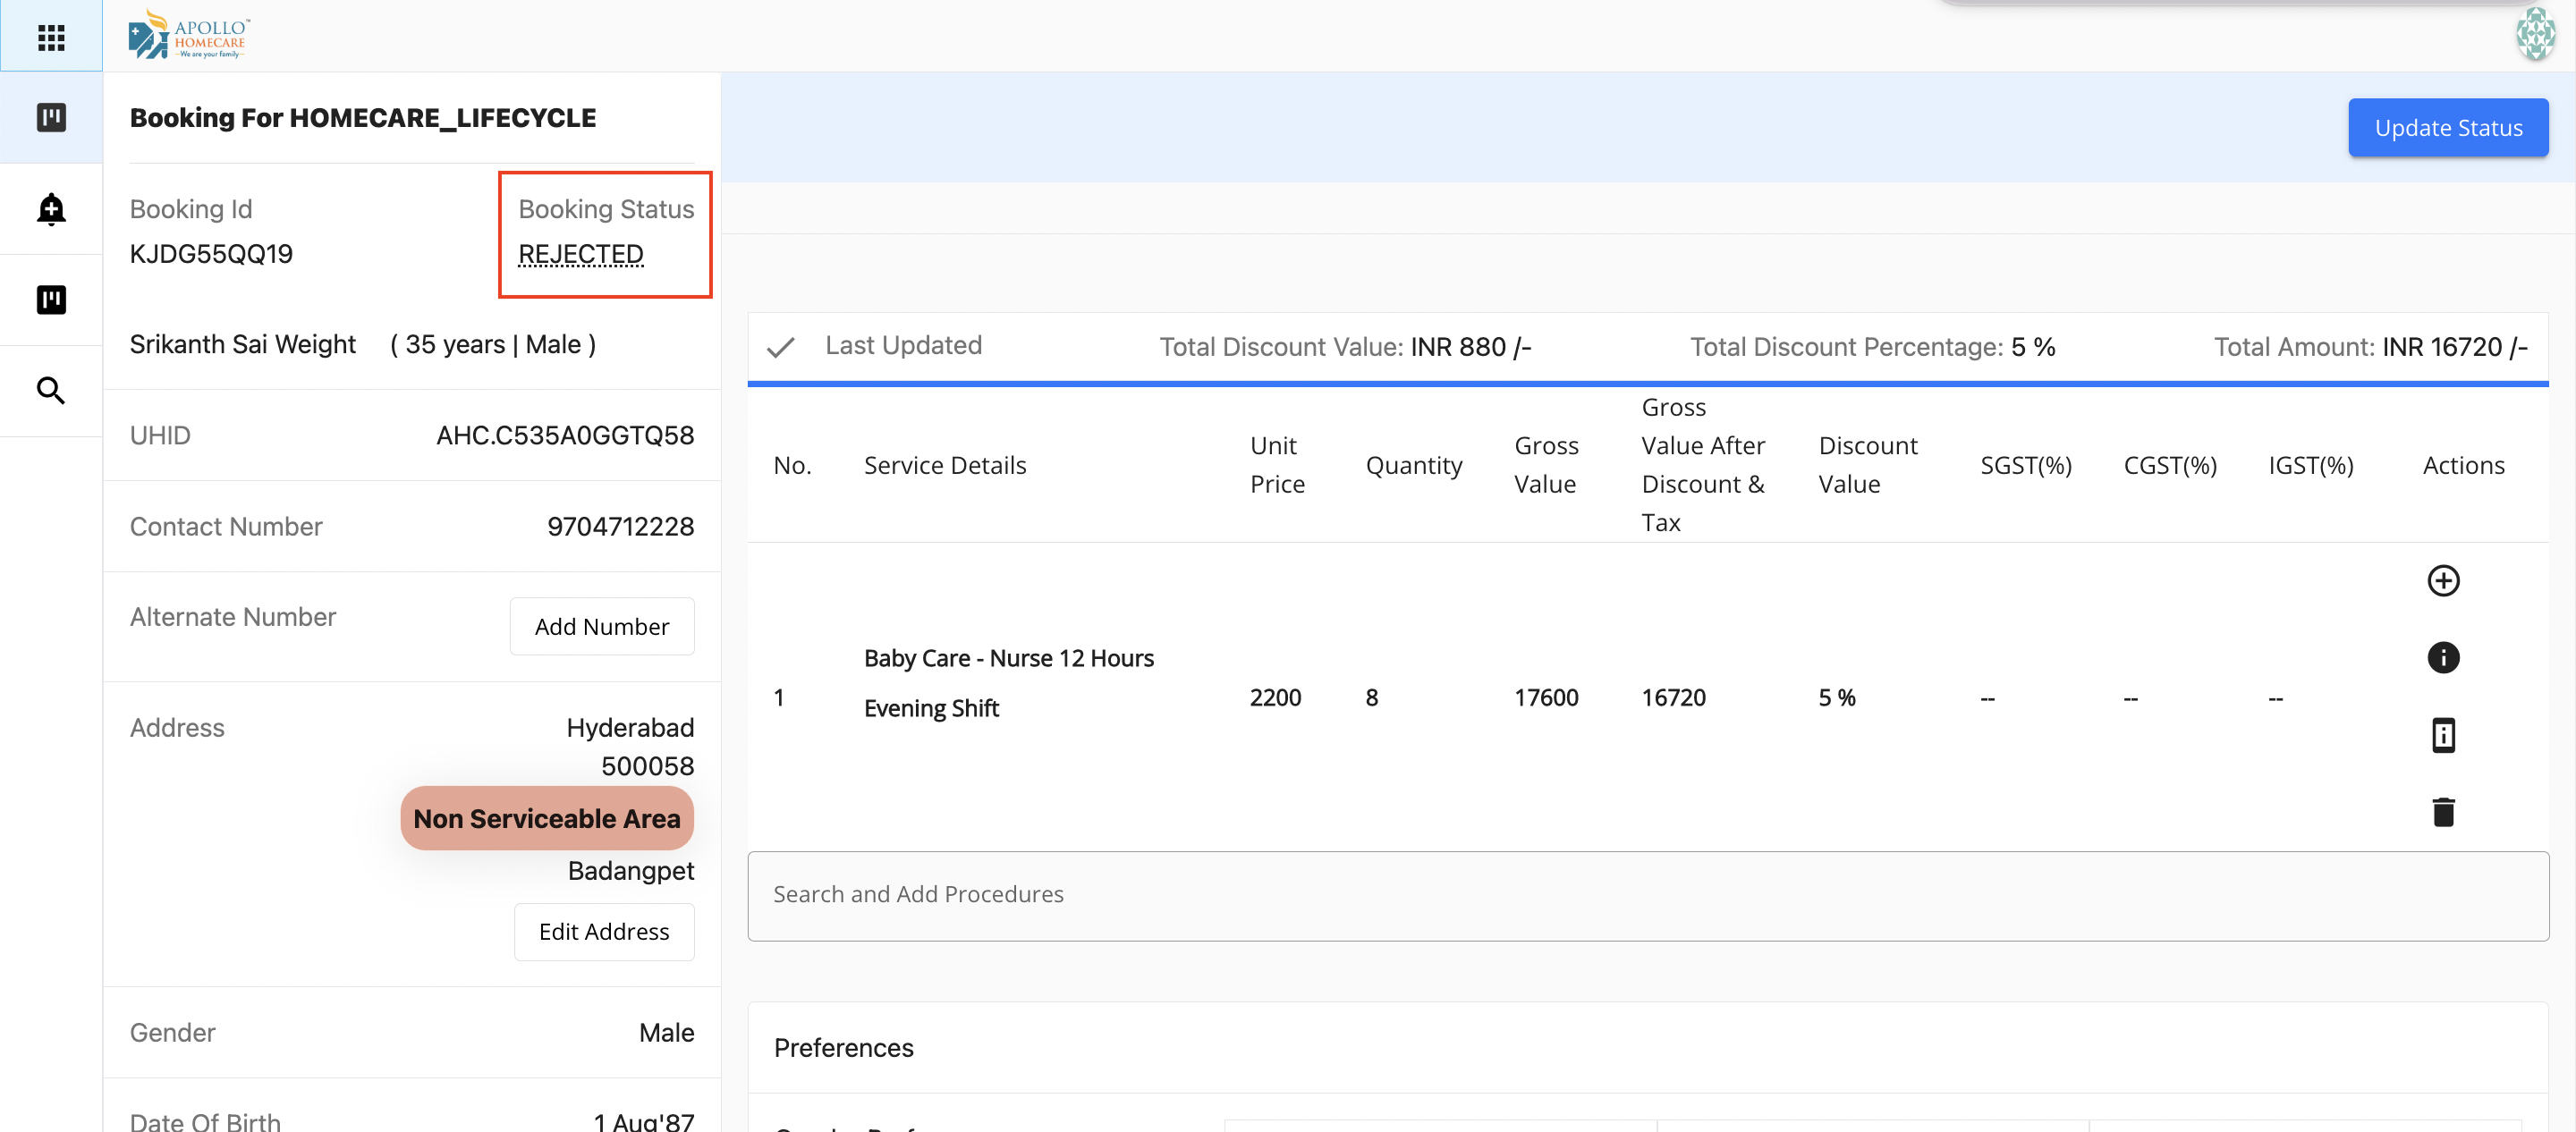Click the device info action icon

click(2442, 735)
